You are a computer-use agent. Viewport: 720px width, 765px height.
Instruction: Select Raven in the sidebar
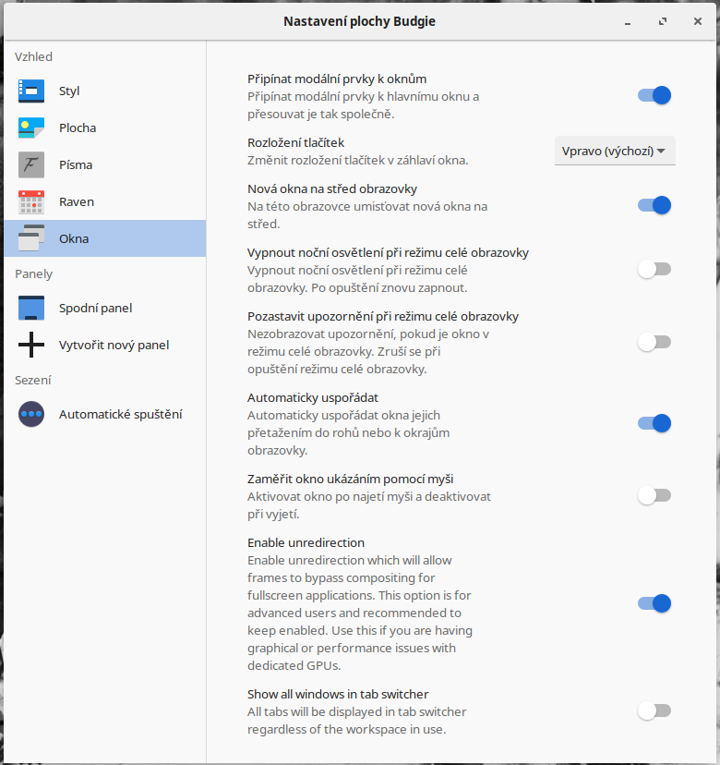click(105, 202)
